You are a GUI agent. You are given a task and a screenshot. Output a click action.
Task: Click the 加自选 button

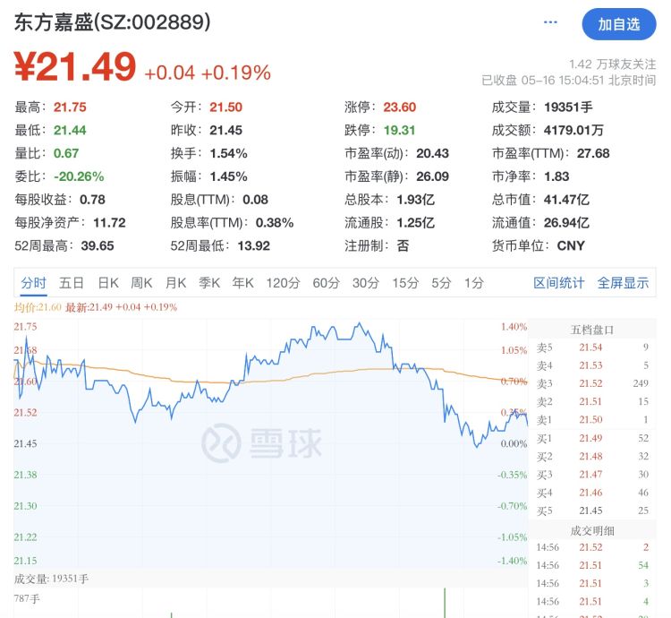(619, 24)
